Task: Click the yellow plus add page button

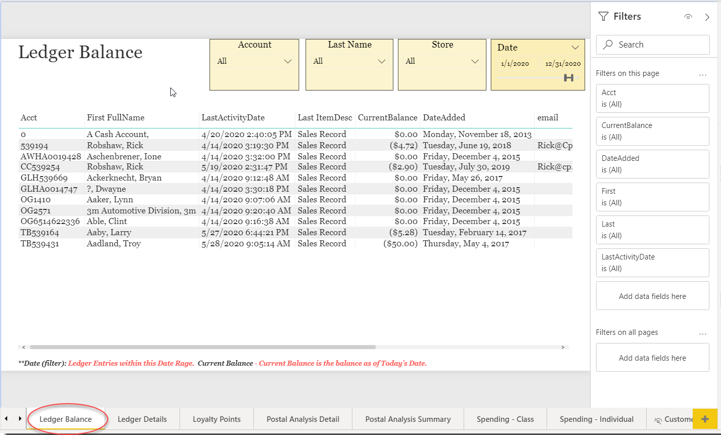Action: (x=705, y=419)
